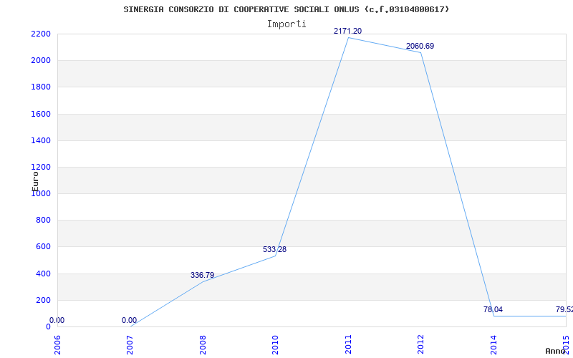Image resolution: width=573 pixels, height=358 pixels.
Task: Click the 2008 x-axis year label
Action: [203, 344]
